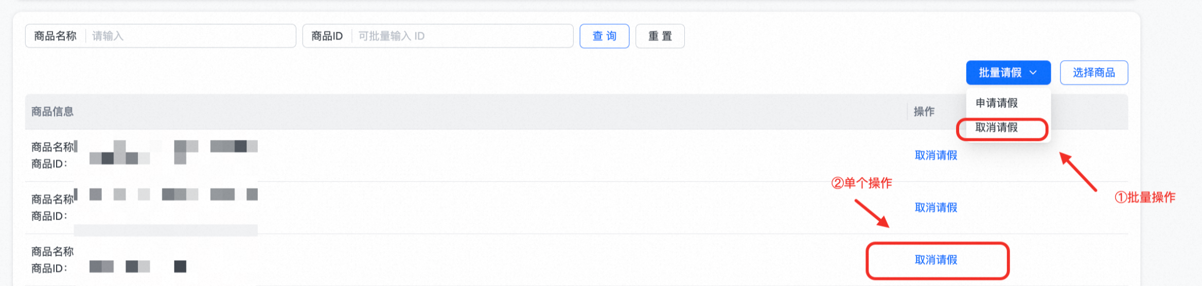Open the 批量请假 dropdown button
The height and width of the screenshot is (286, 1202).
click(x=1001, y=73)
